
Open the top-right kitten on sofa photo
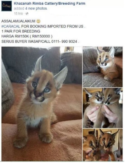coord(103,67)
